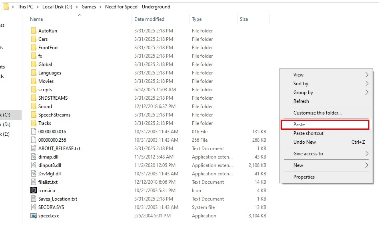Select the Global folder icon
The width and height of the screenshot is (379, 225).
[x=34, y=64]
